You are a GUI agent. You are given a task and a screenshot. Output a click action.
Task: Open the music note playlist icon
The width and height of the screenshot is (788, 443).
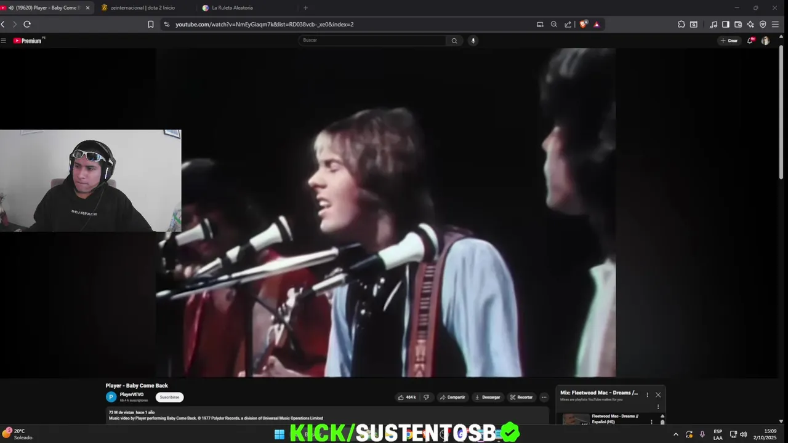(x=714, y=25)
